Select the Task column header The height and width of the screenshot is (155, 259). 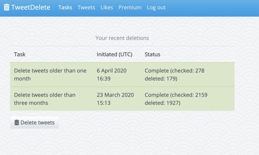click(x=20, y=54)
